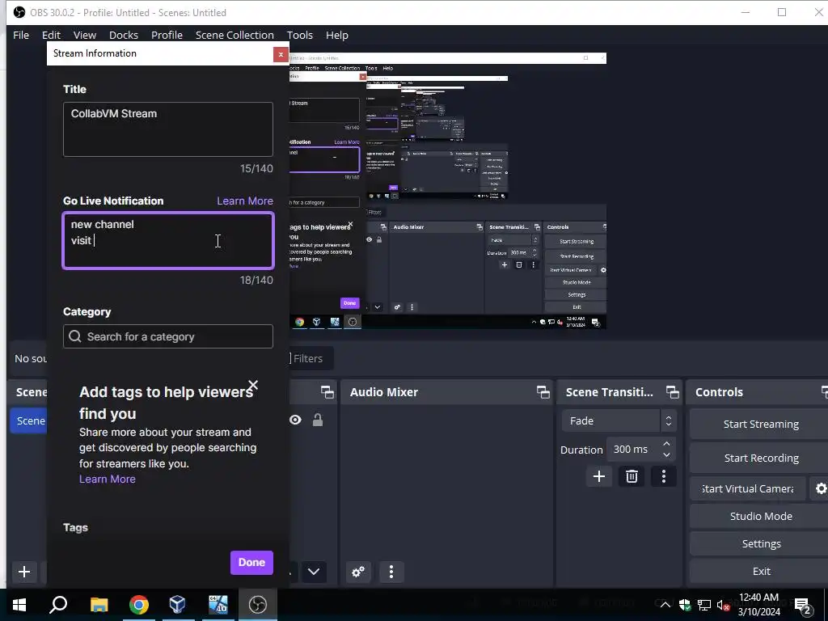Click the Search for a category field
Screen dimensions: 828x621
click(168, 336)
